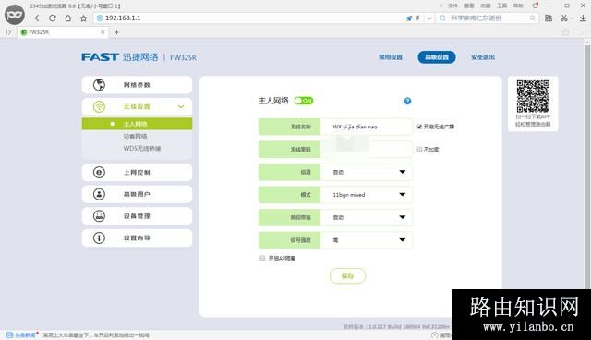Open the 工具 browser menu
This screenshot has height=340, width=591.
pyautogui.click(x=501, y=6)
